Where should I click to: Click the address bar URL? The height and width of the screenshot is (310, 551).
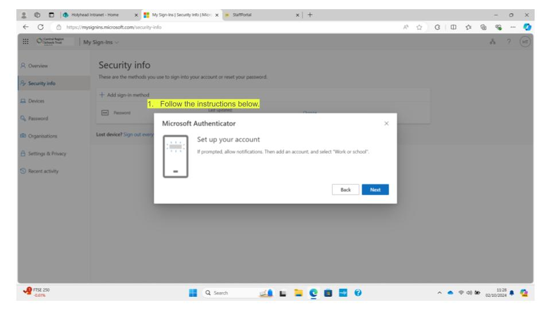pyautogui.click(x=114, y=27)
